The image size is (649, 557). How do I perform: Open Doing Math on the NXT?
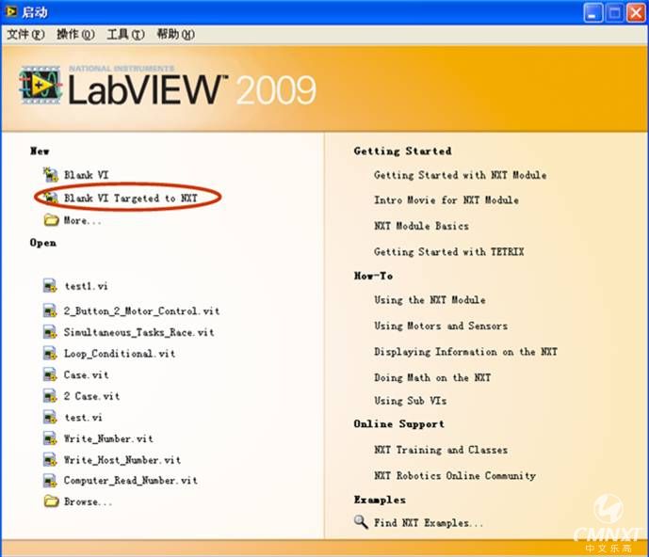coord(432,377)
